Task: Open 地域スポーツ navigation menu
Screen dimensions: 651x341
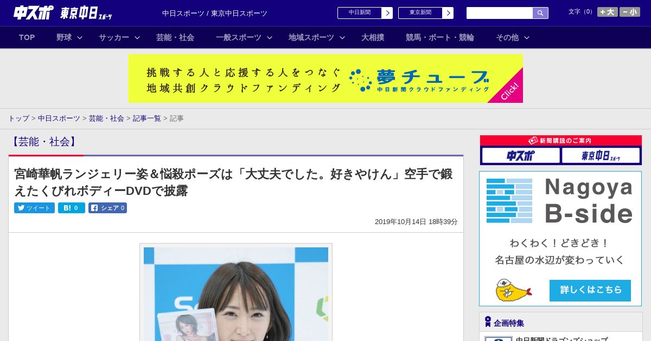Action: coord(311,37)
